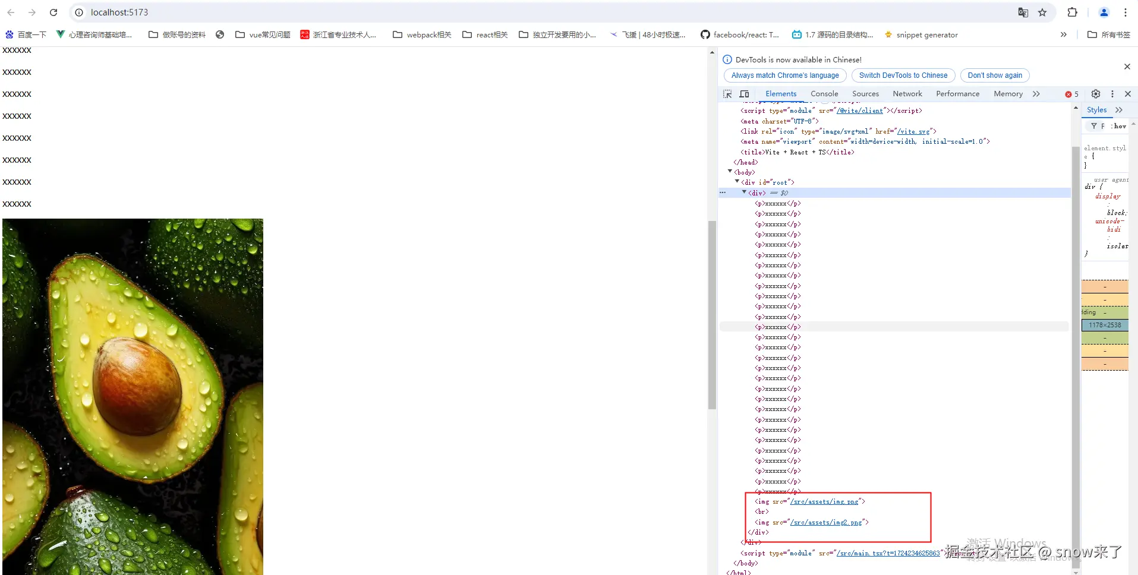Follow the /@vite/client script link
Screen dimensions: 1138x575
860,110
